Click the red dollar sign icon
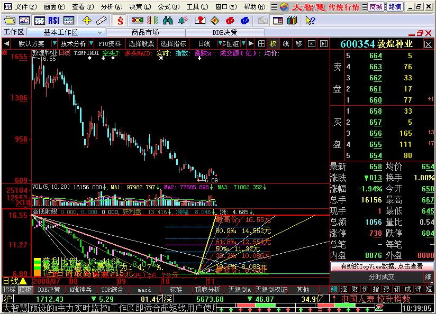Screen dimensions: 436x314 (120, 20)
